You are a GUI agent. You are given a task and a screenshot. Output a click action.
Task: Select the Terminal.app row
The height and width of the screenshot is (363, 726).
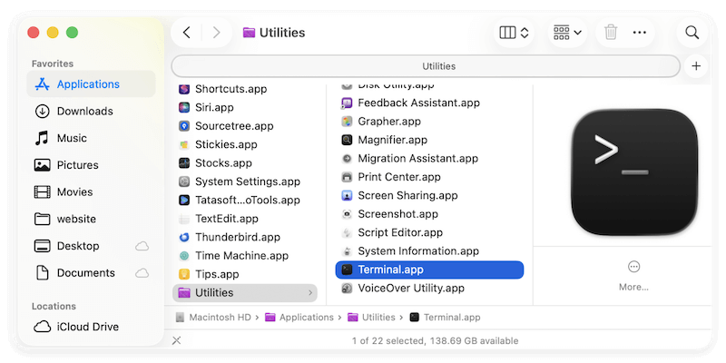(x=429, y=270)
